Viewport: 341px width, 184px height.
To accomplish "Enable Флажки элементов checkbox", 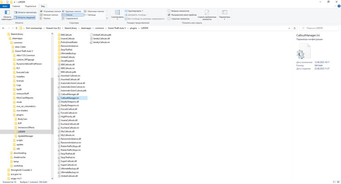I will 169,11.
